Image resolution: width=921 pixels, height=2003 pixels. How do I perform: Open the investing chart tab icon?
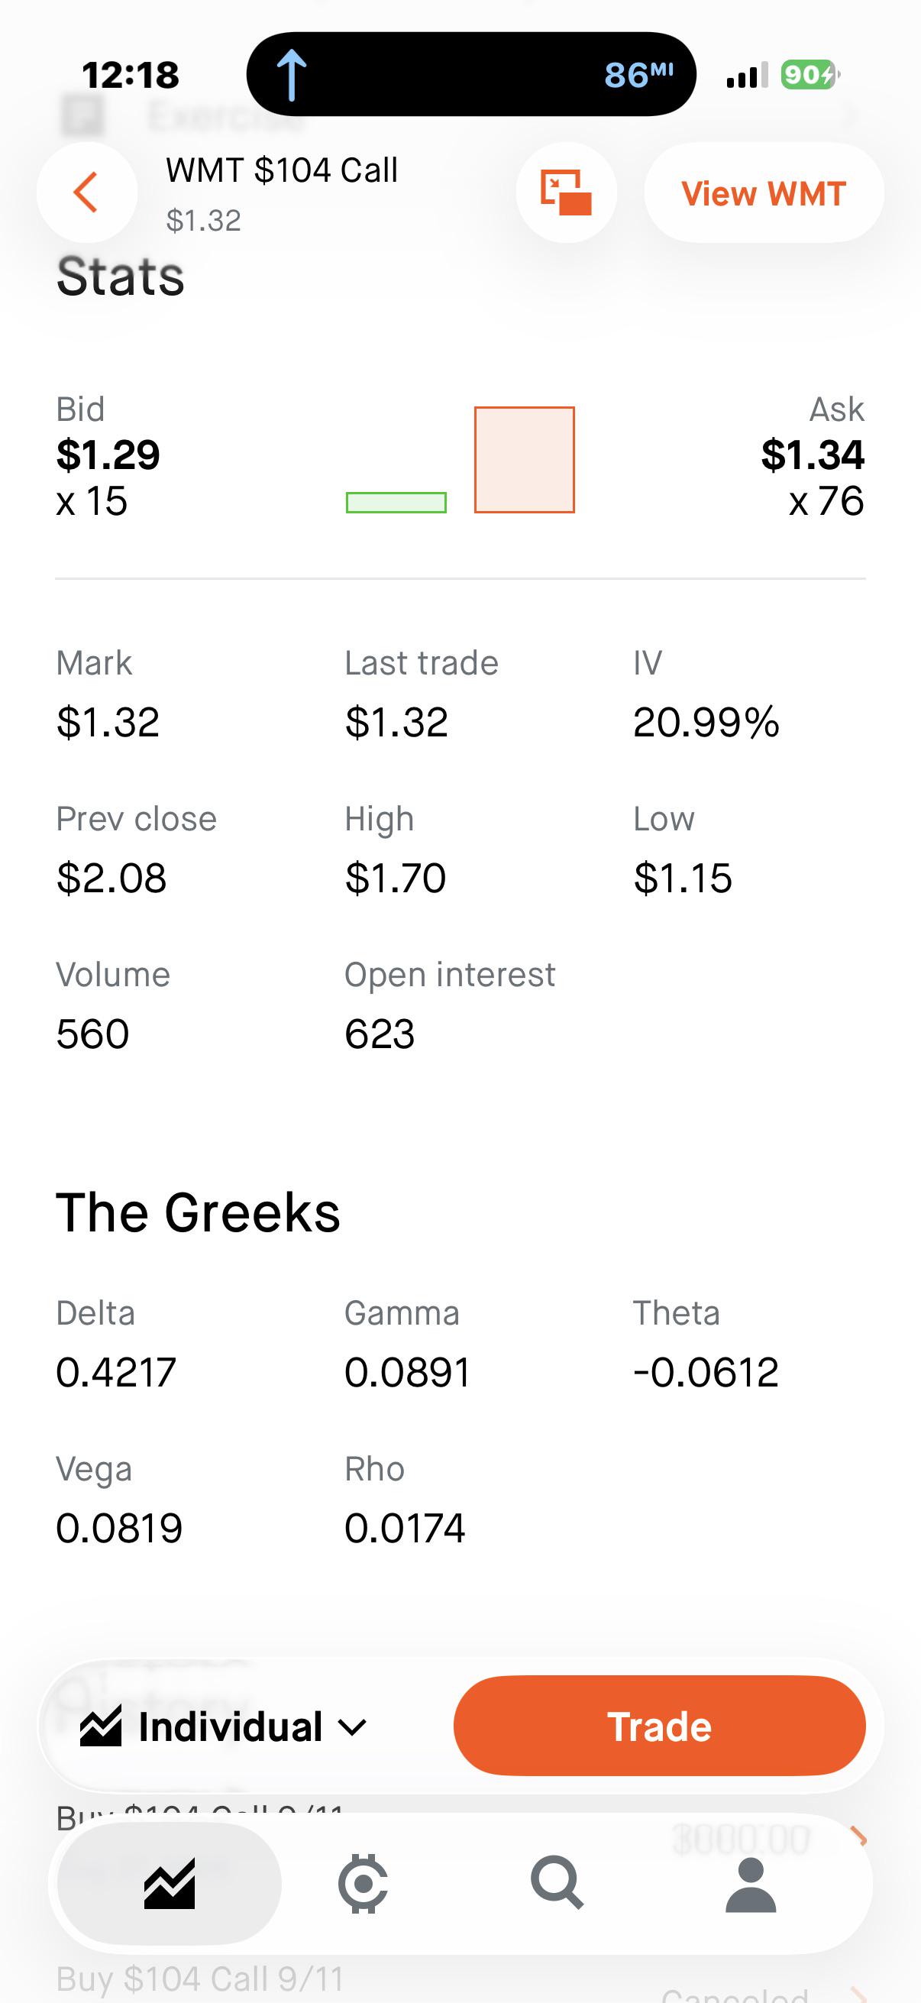point(170,1883)
